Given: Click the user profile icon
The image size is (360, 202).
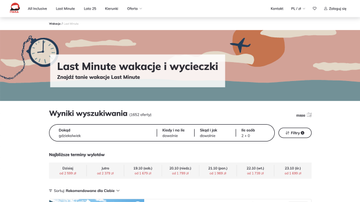Looking at the screenshot, I should click(x=326, y=8).
